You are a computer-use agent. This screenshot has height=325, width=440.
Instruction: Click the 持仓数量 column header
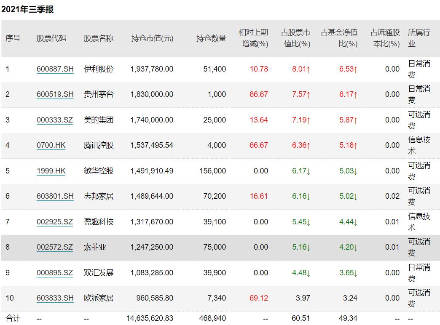(211, 38)
